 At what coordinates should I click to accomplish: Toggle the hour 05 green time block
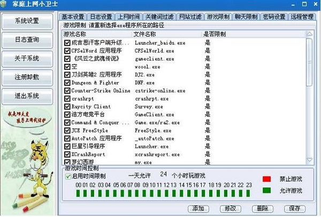click(115, 193)
